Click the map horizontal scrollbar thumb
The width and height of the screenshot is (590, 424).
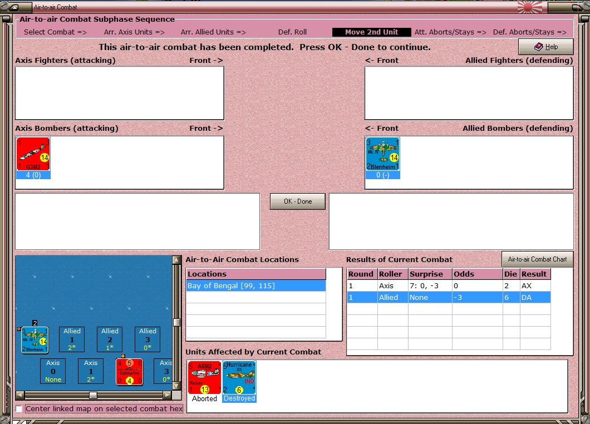93,395
